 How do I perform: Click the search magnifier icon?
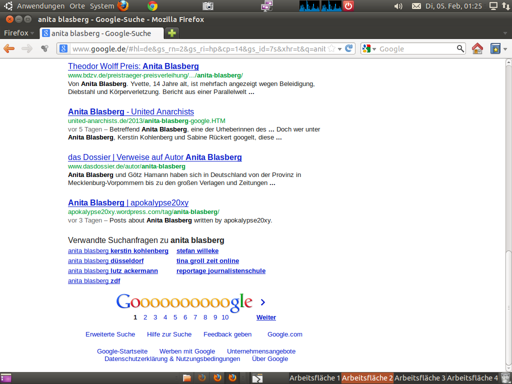[x=460, y=48]
